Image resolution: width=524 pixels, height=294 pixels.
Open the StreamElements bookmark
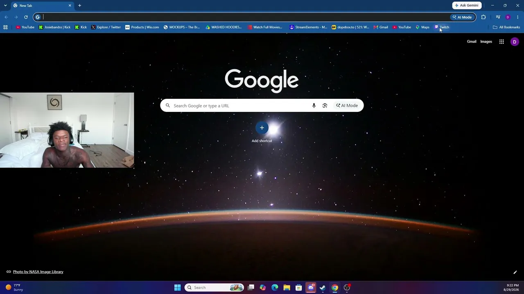pyautogui.click(x=308, y=27)
